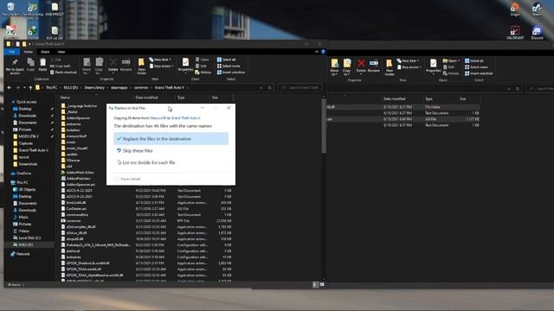Viewport: 554px width, 311px height.
Task: Go up one folder level in left window
Action: pyautogui.click(x=31, y=87)
